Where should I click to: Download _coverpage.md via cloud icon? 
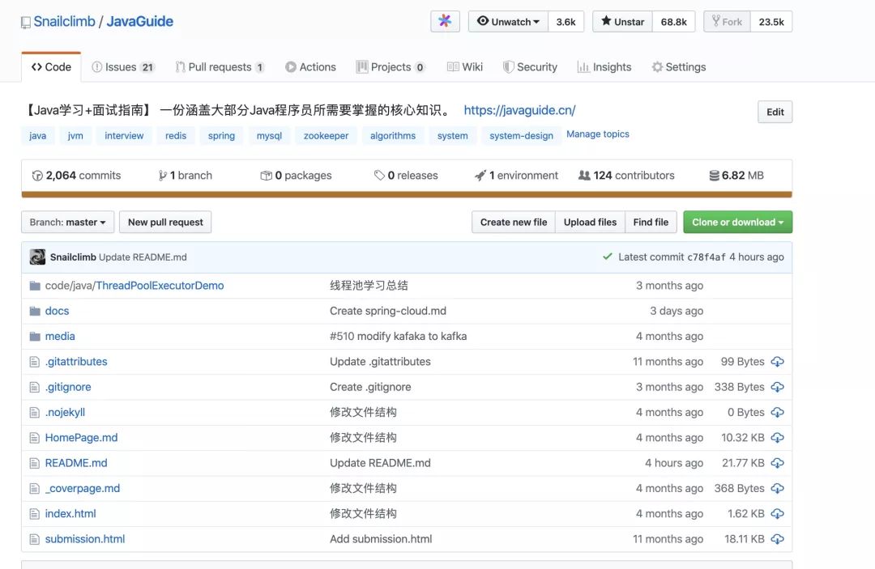(x=777, y=489)
